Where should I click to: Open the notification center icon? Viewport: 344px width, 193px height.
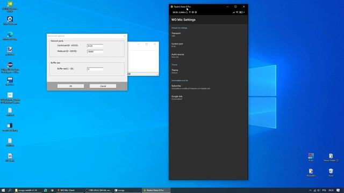(338, 190)
